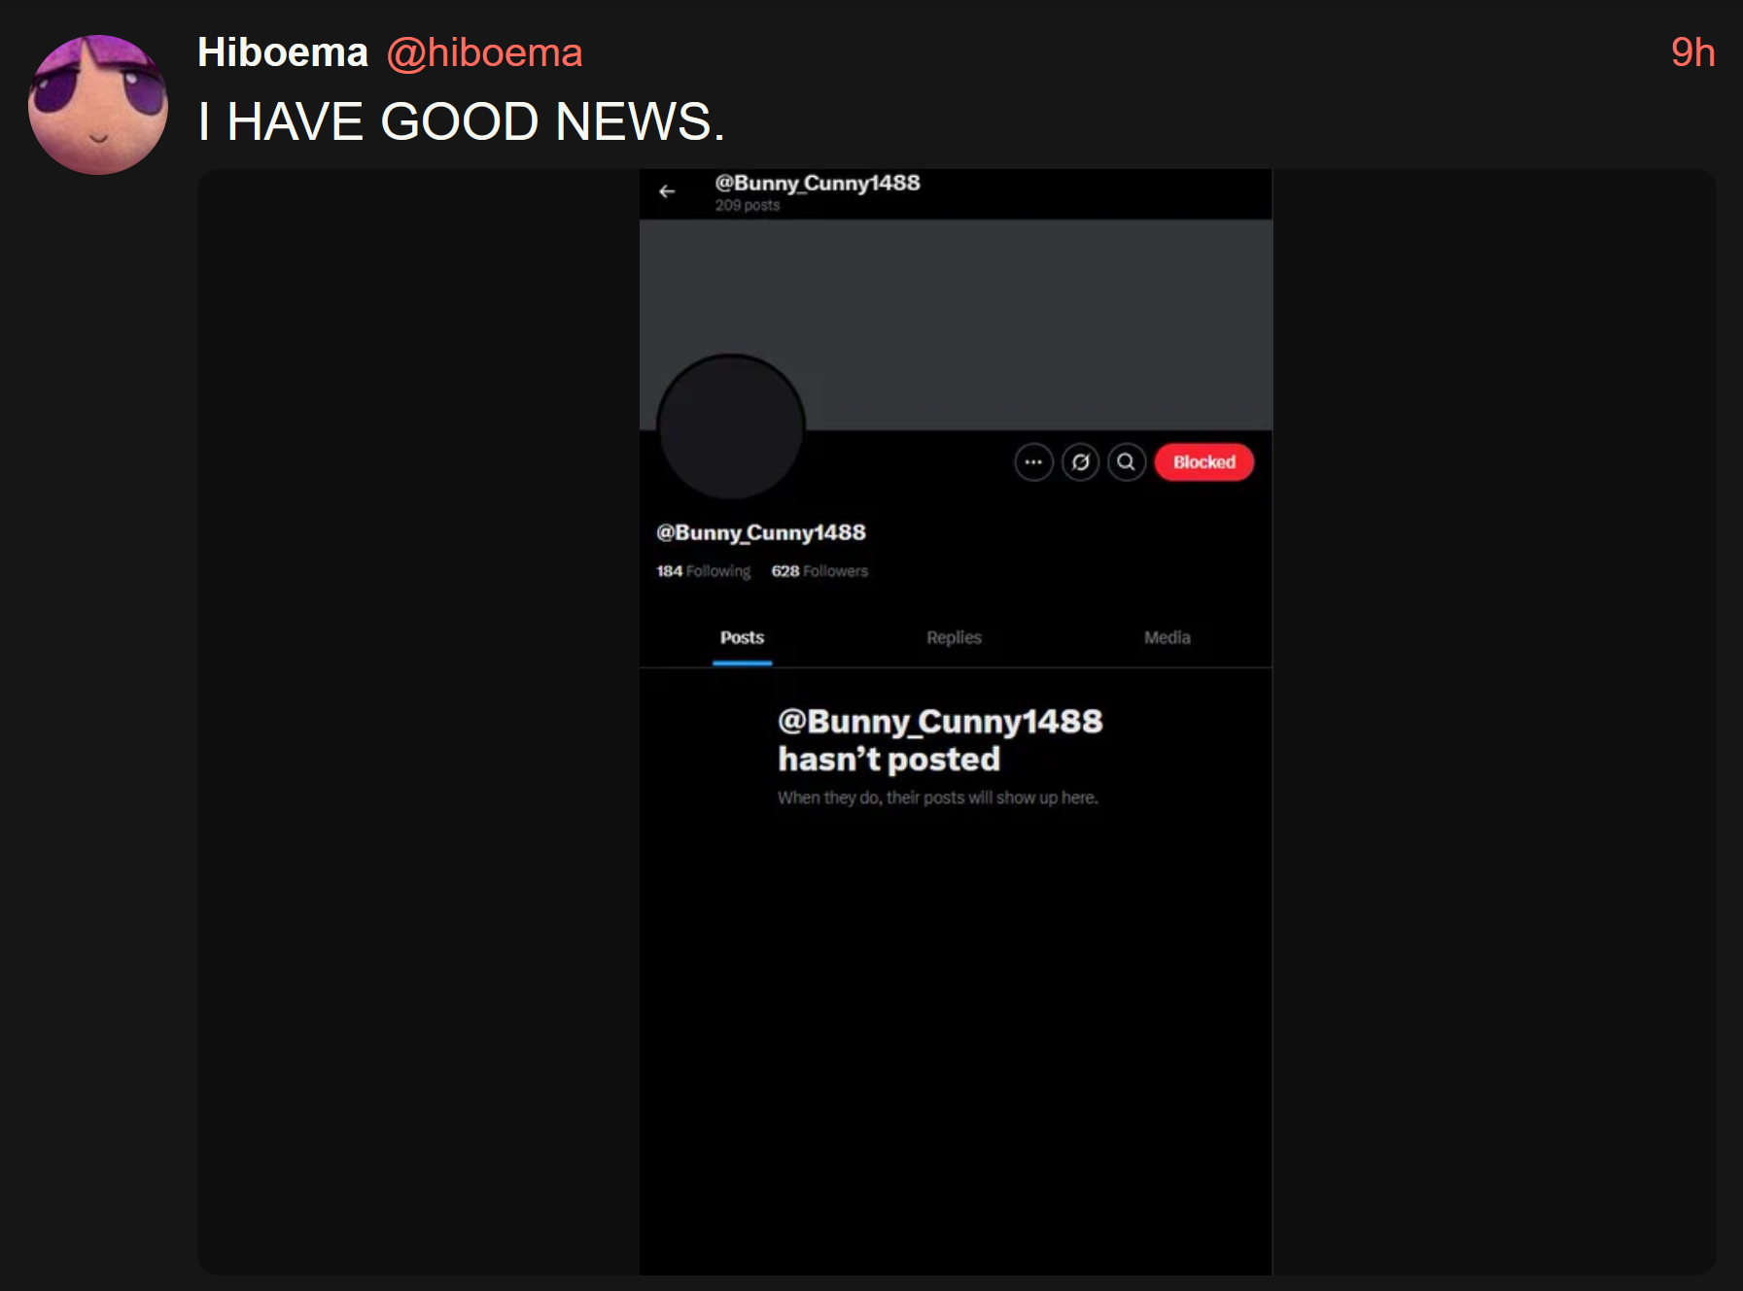Open the three-dot more options icon
Image resolution: width=1743 pixels, height=1291 pixels.
coord(1033,462)
